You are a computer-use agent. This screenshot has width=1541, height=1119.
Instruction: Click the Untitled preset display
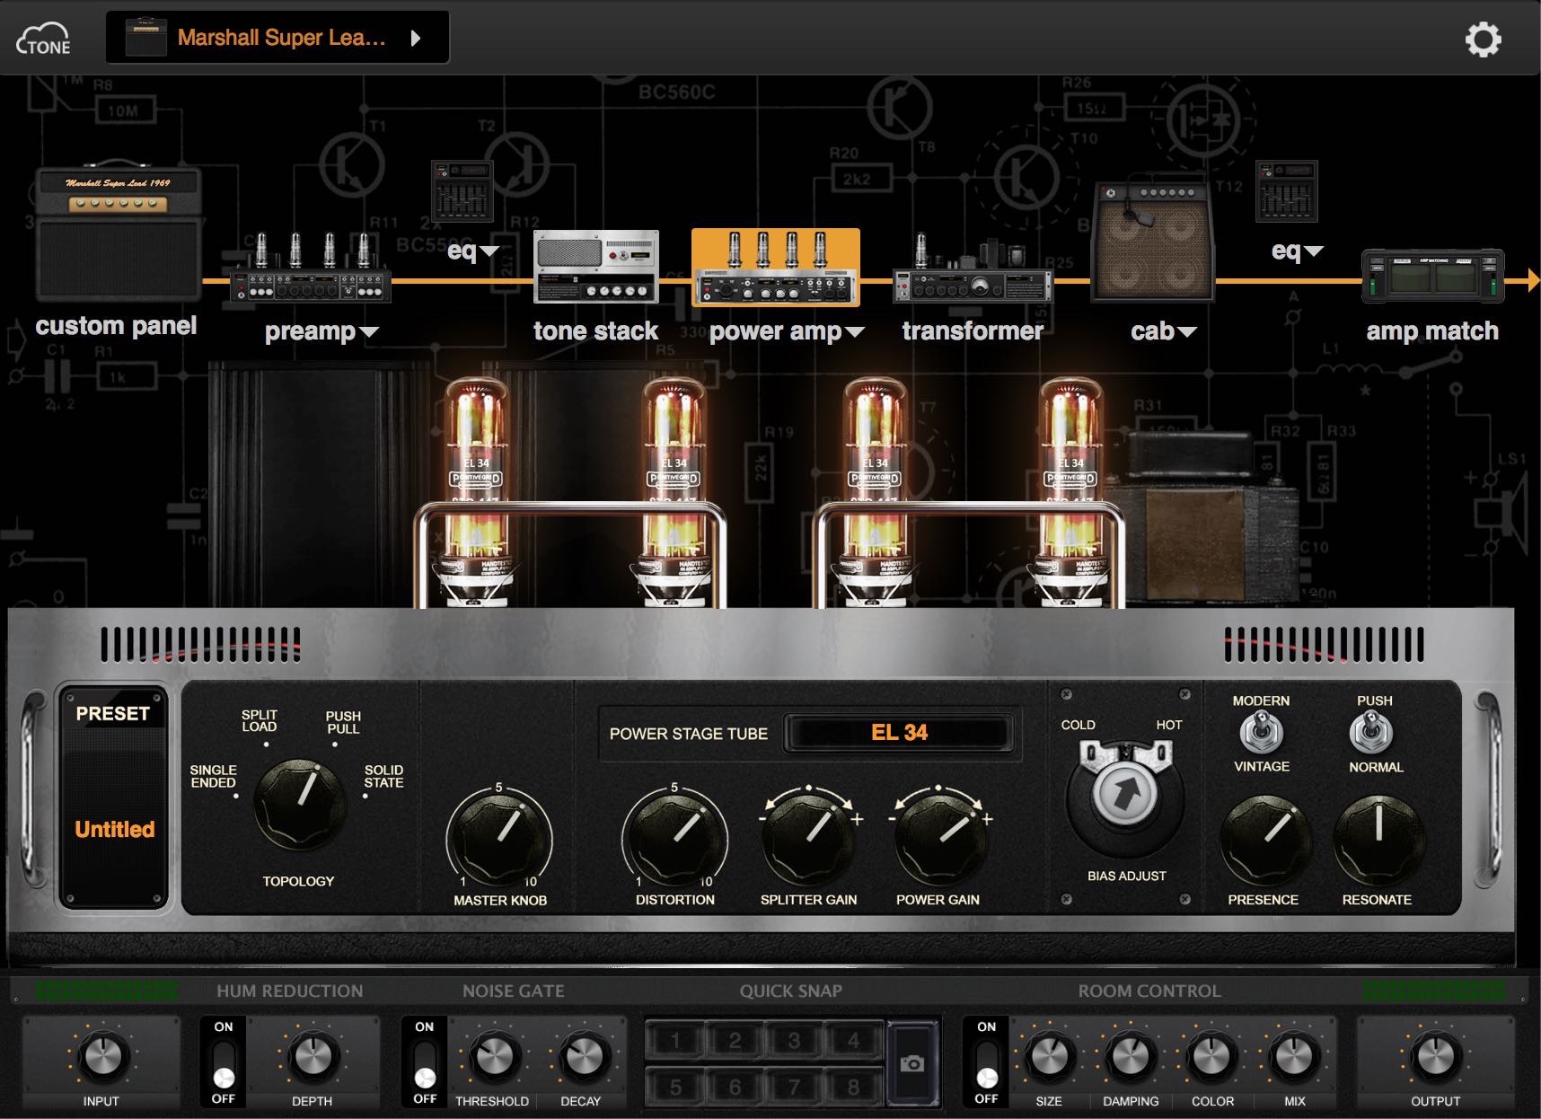(x=114, y=828)
